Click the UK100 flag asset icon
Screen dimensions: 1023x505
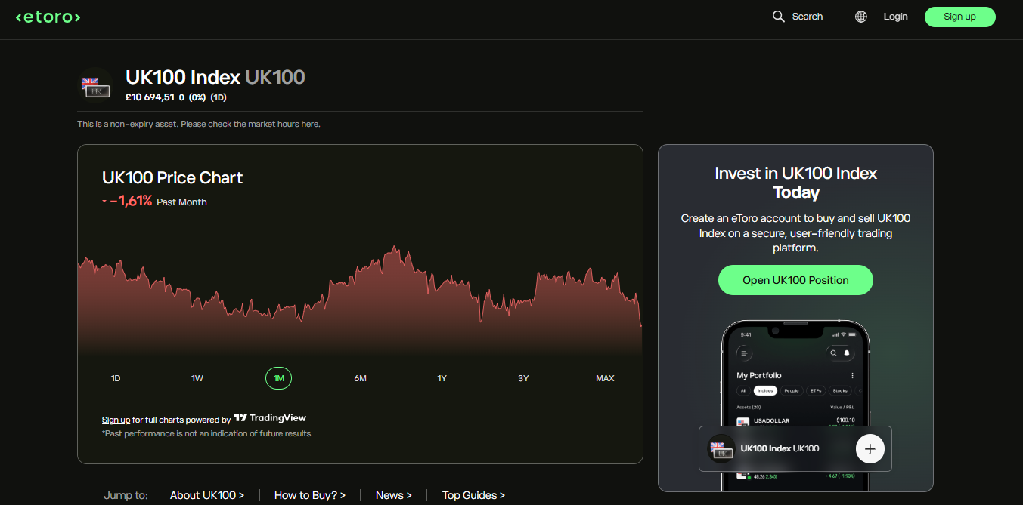[x=95, y=85]
